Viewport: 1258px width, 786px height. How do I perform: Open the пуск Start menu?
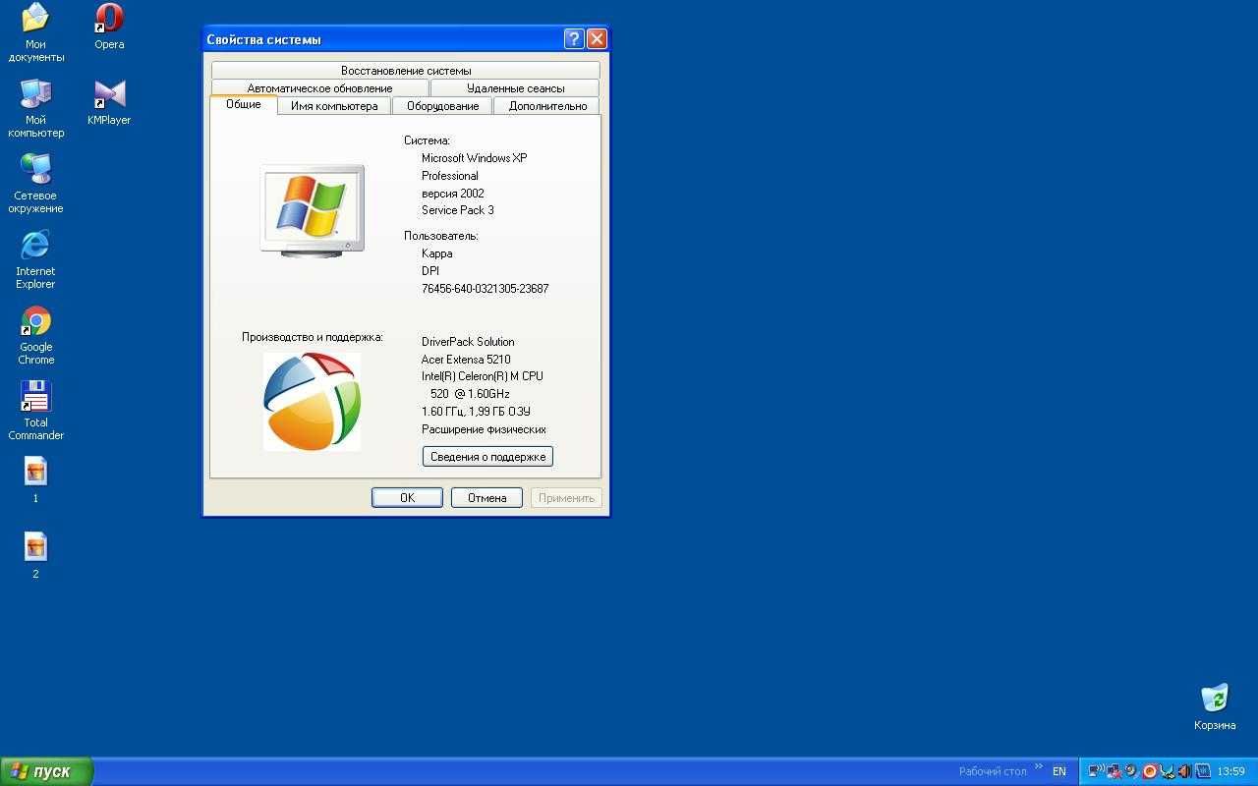pyautogui.click(x=46, y=771)
